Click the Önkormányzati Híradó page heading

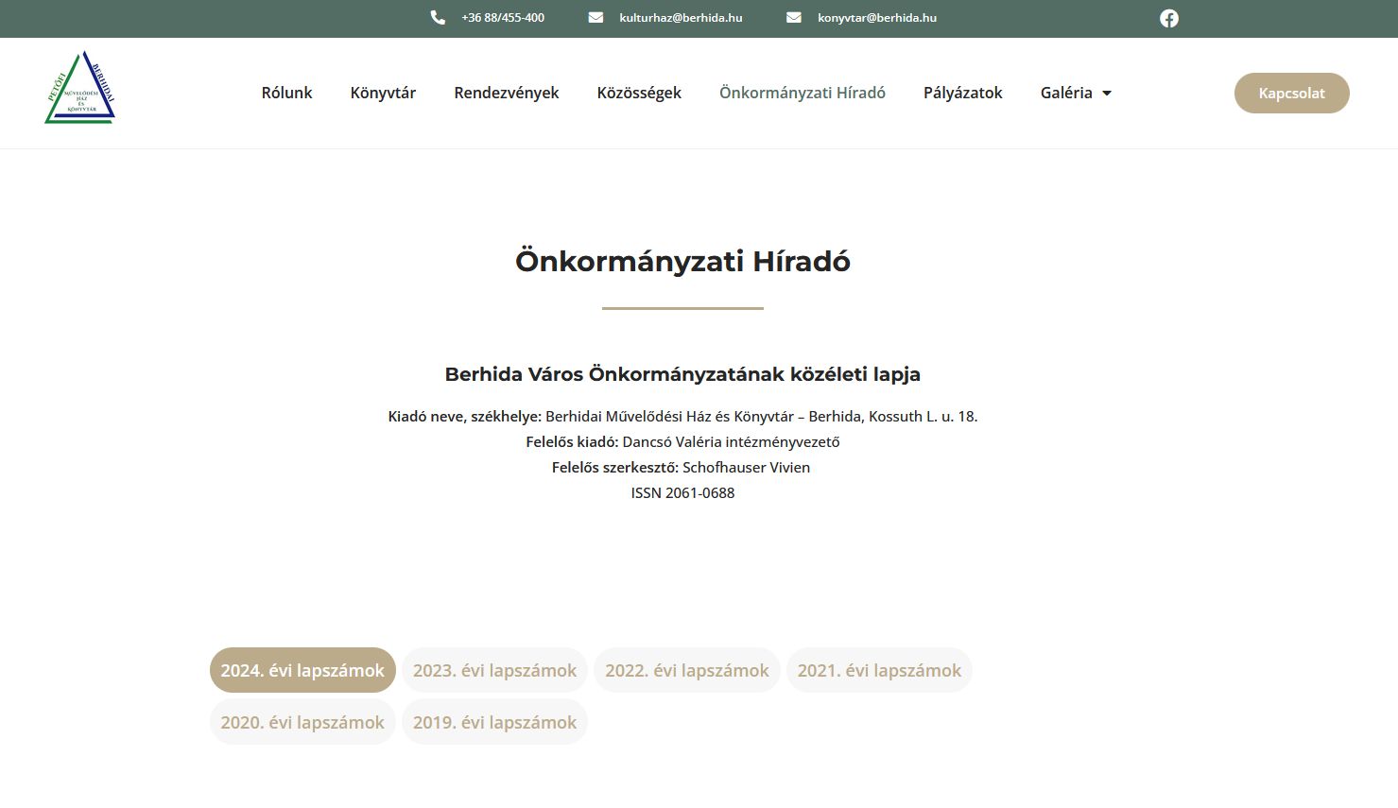point(682,261)
